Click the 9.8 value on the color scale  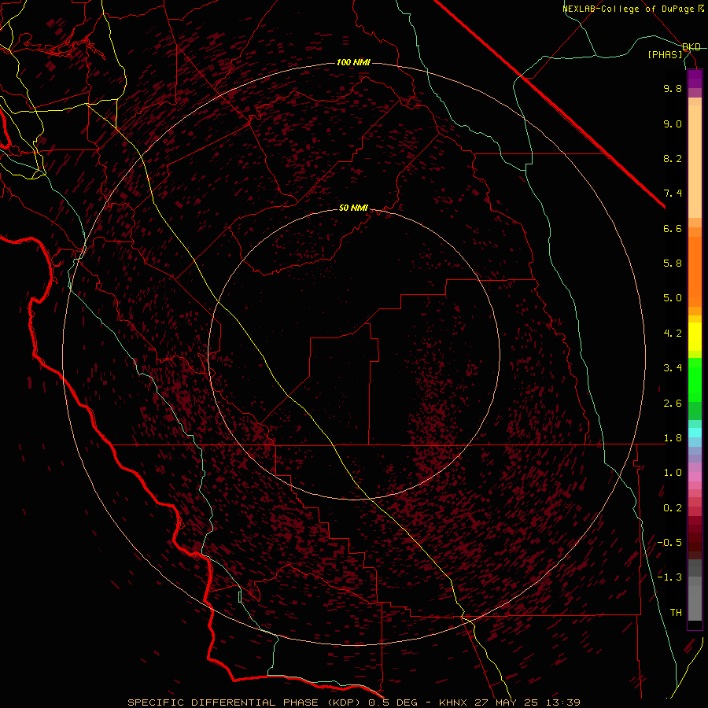[673, 89]
